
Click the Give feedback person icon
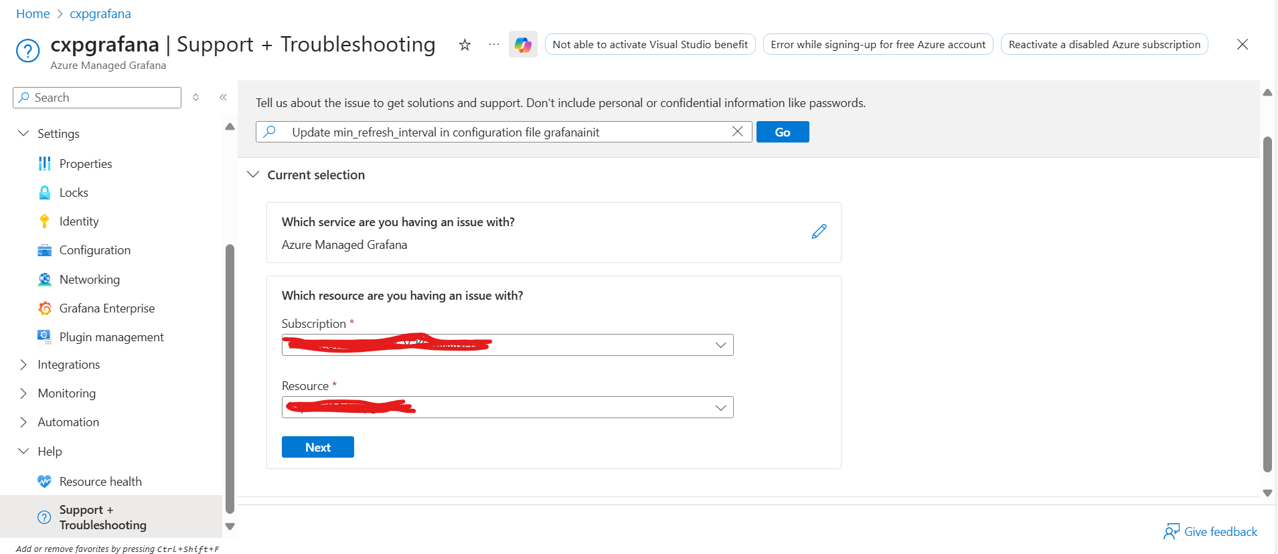(1172, 532)
